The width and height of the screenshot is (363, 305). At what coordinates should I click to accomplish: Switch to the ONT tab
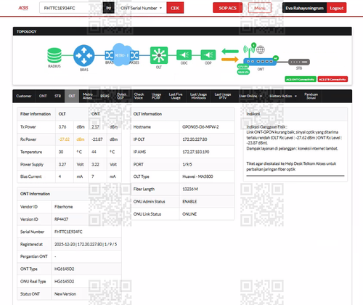43,96
